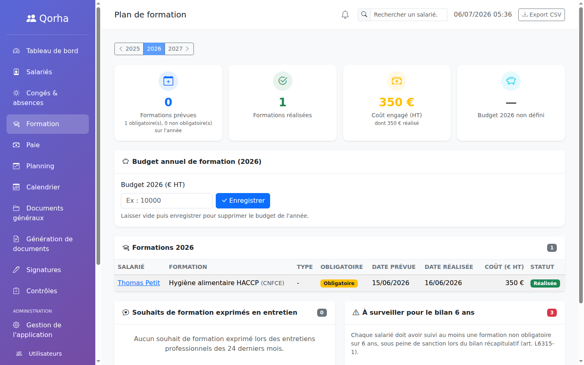Viewport: 584px width, 365px height.
Task: Click the Qorha logo
Action: (x=48, y=18)
